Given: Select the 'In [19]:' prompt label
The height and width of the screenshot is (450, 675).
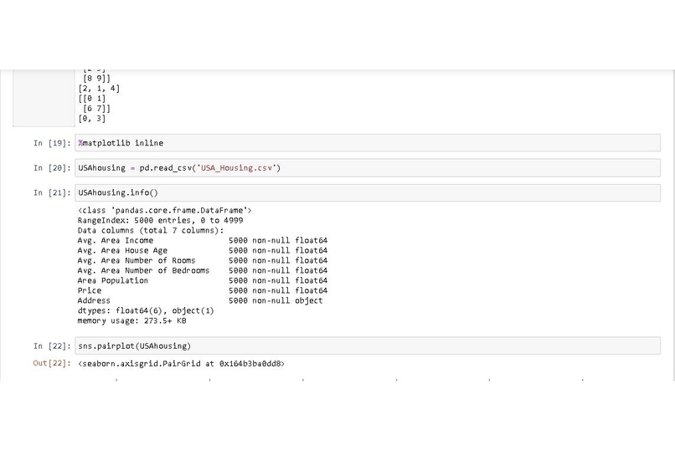Looking at the screenshot, I should tap(52, 143).
